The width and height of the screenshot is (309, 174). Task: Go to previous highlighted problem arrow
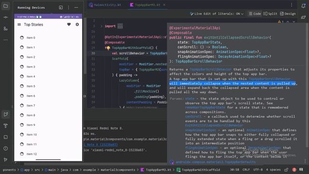288,22
